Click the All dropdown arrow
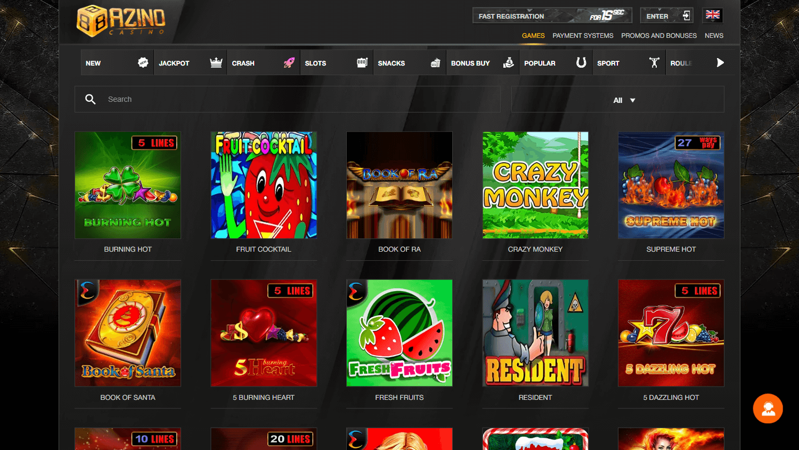This screenshot has width=799, height=450. 633,100
